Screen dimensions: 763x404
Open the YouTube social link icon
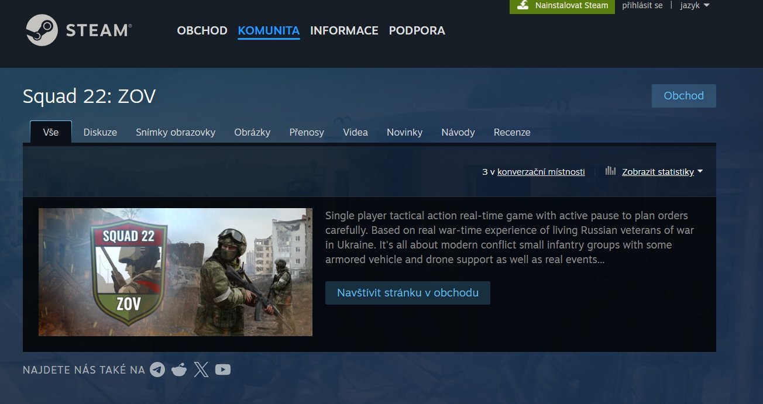(x=223, y=370)
